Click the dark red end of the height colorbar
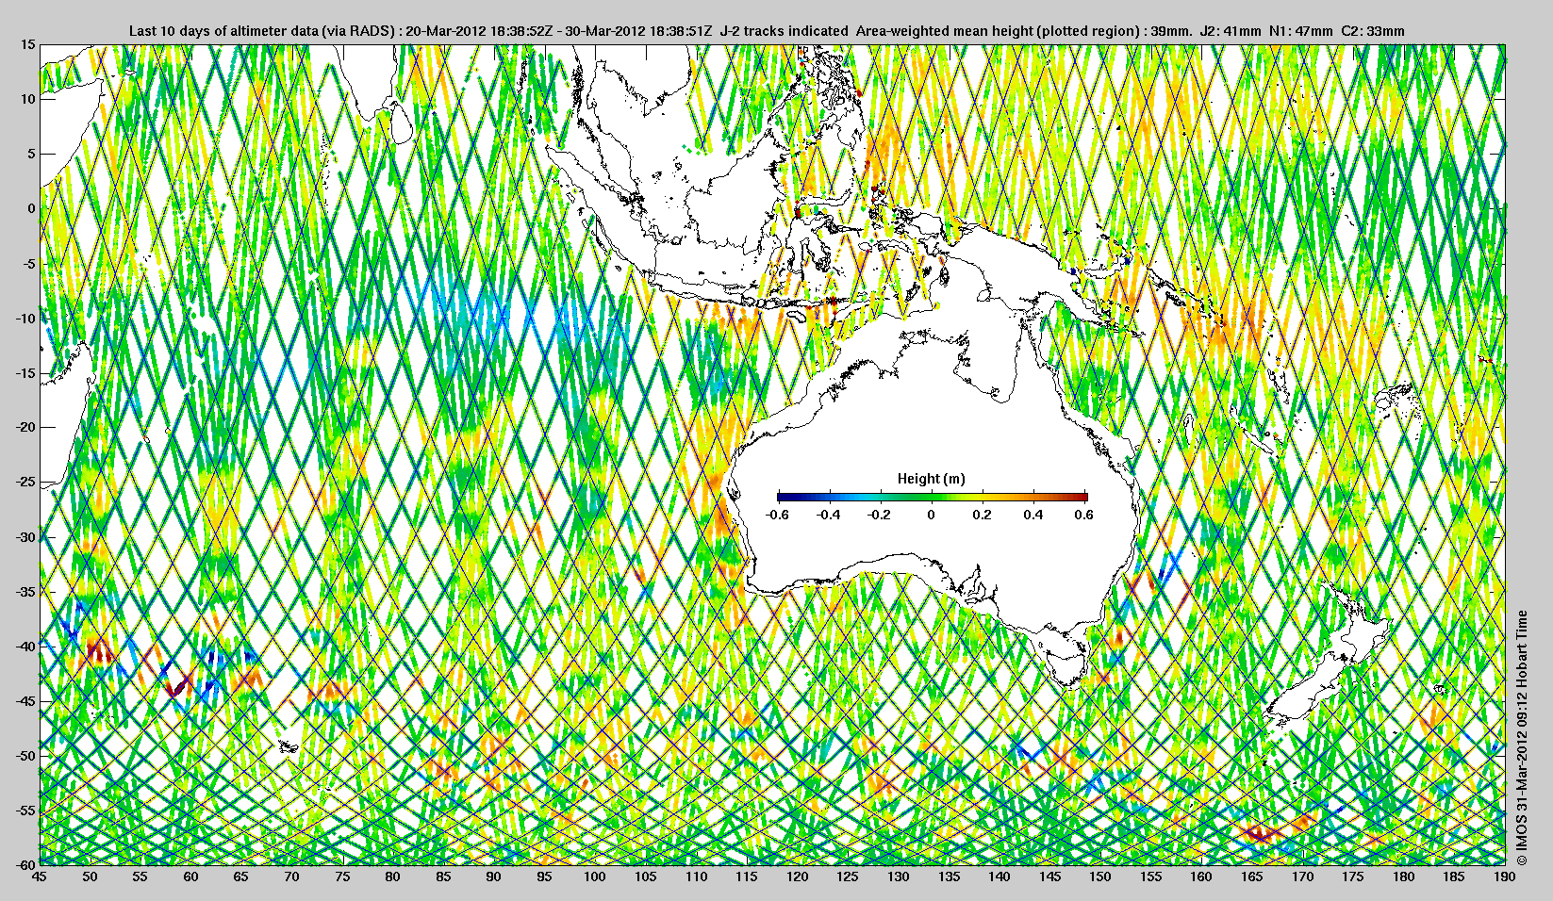The width and height of the screenshot is (1553, 901). pos(1083,498)
